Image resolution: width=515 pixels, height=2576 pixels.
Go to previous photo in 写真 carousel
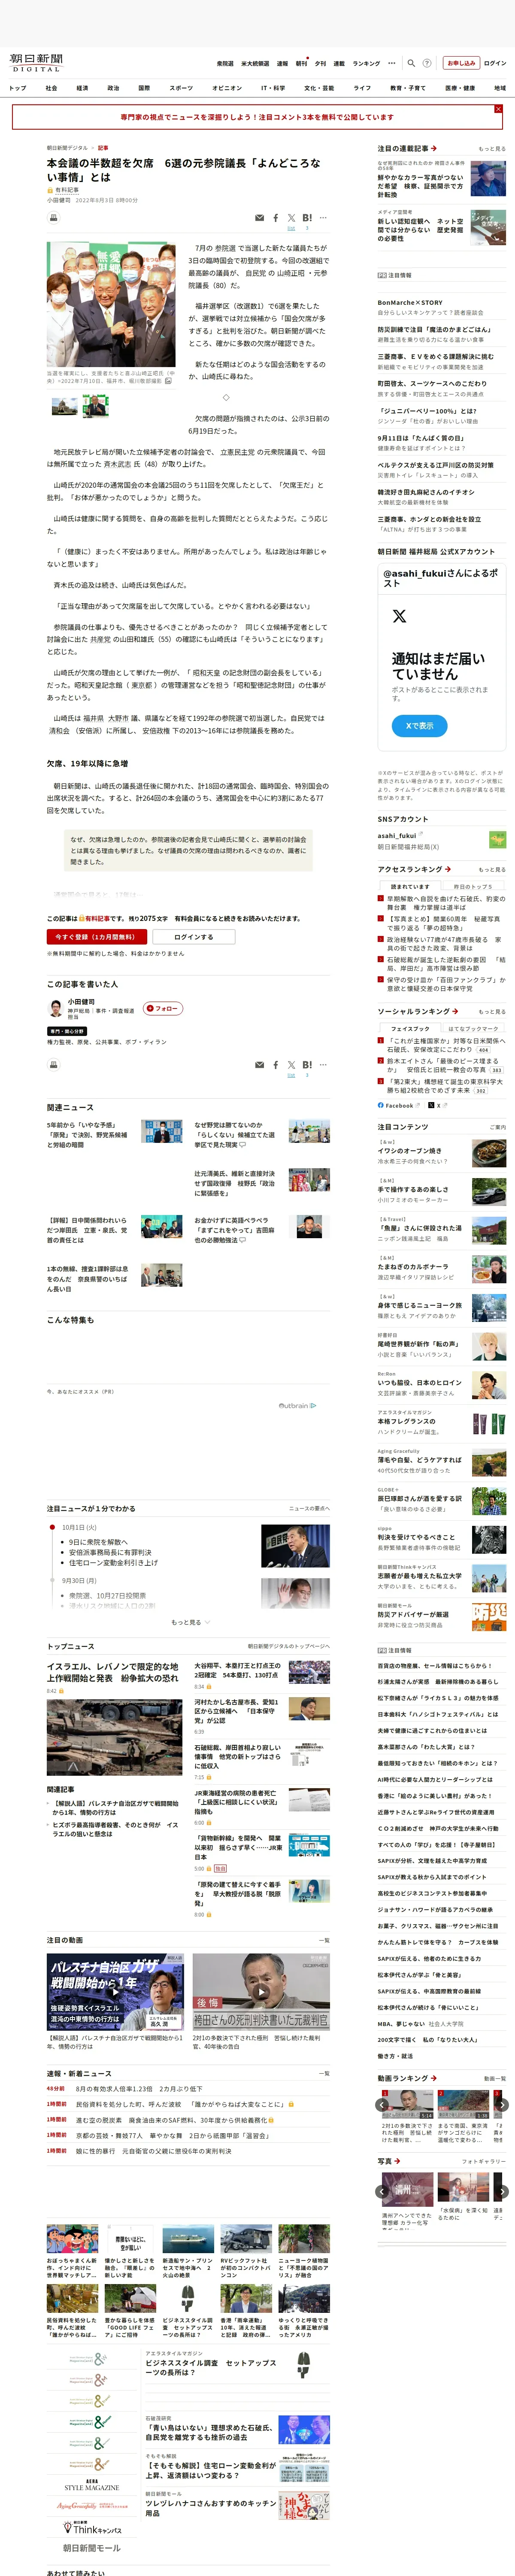[x=382, y=2192]
